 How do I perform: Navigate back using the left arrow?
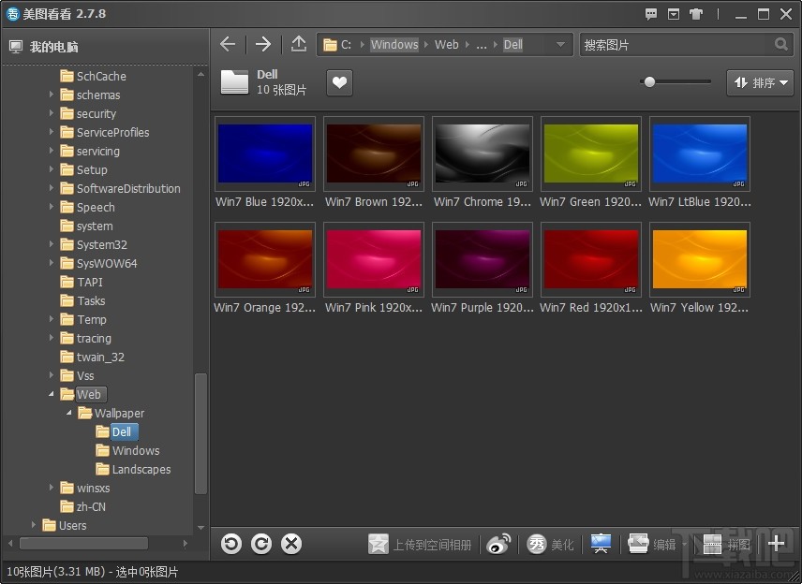coord(228,44)
